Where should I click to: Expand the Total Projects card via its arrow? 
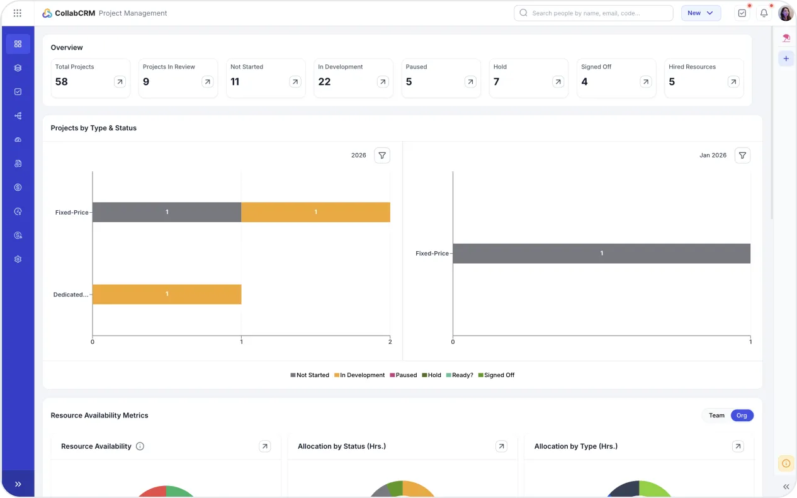(x=120, y=81)
